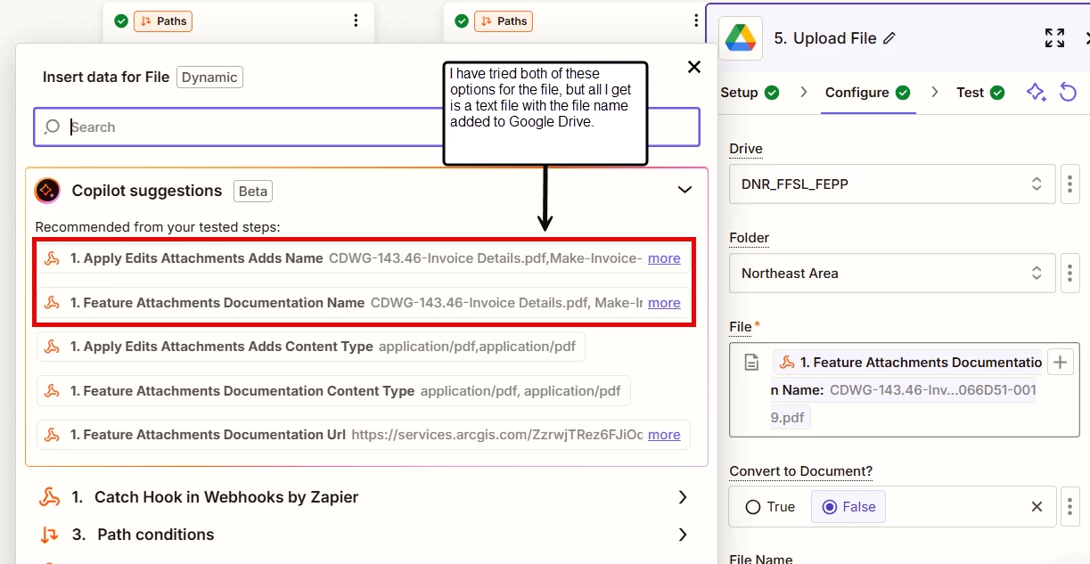Switch to the Setup tab

coord(750,92)
